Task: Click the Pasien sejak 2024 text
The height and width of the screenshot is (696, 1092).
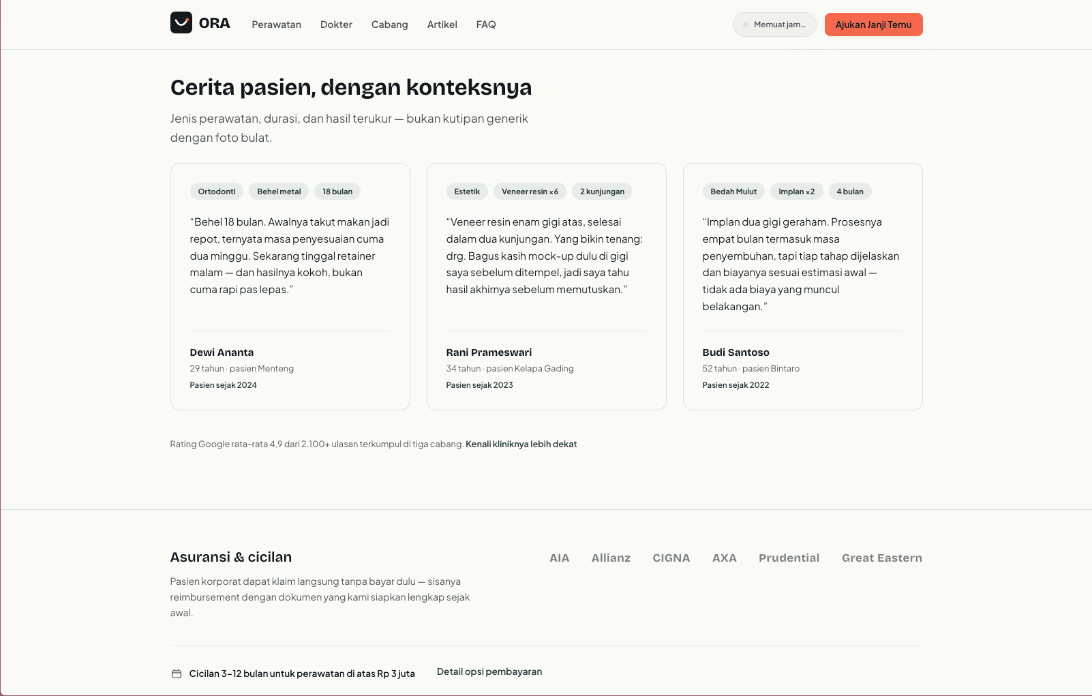Action: (223, 385)
